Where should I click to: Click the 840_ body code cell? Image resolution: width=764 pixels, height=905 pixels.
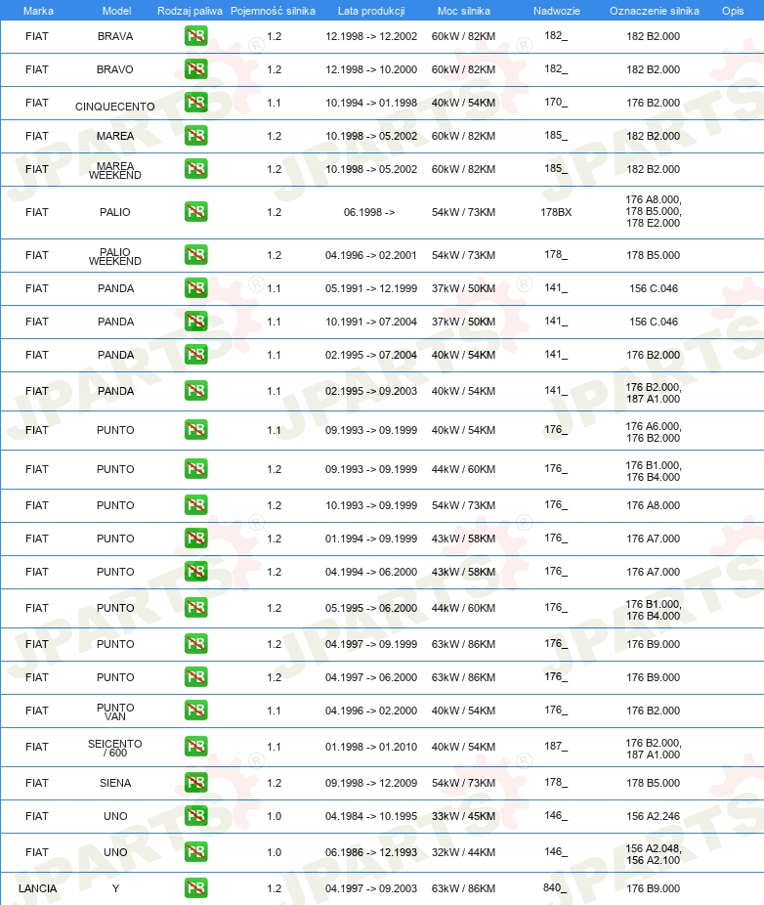click(555, 887)
